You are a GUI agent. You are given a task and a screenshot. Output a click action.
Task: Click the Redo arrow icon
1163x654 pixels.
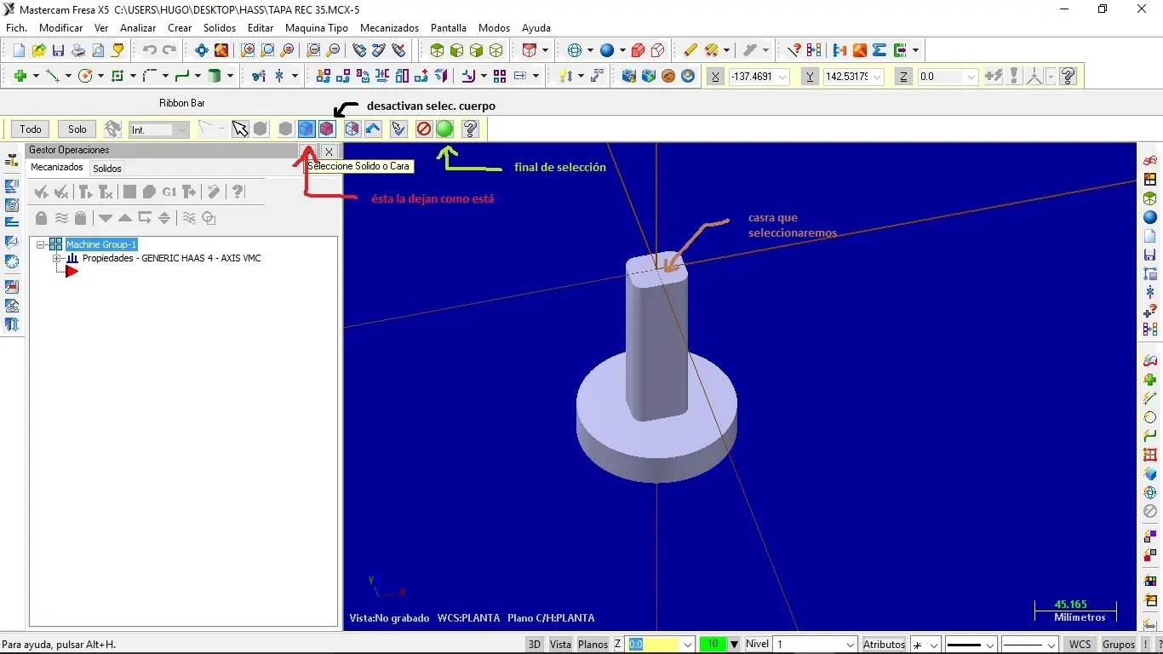click(x=169, y=50)
